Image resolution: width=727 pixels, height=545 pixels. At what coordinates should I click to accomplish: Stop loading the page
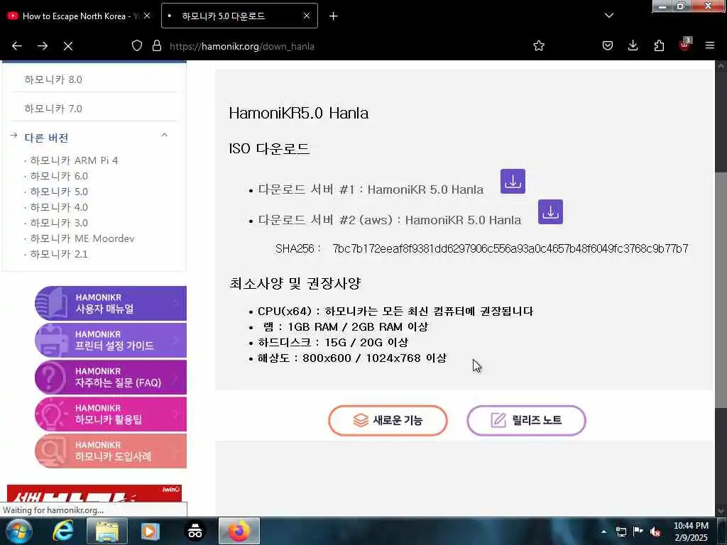(68, 46)
